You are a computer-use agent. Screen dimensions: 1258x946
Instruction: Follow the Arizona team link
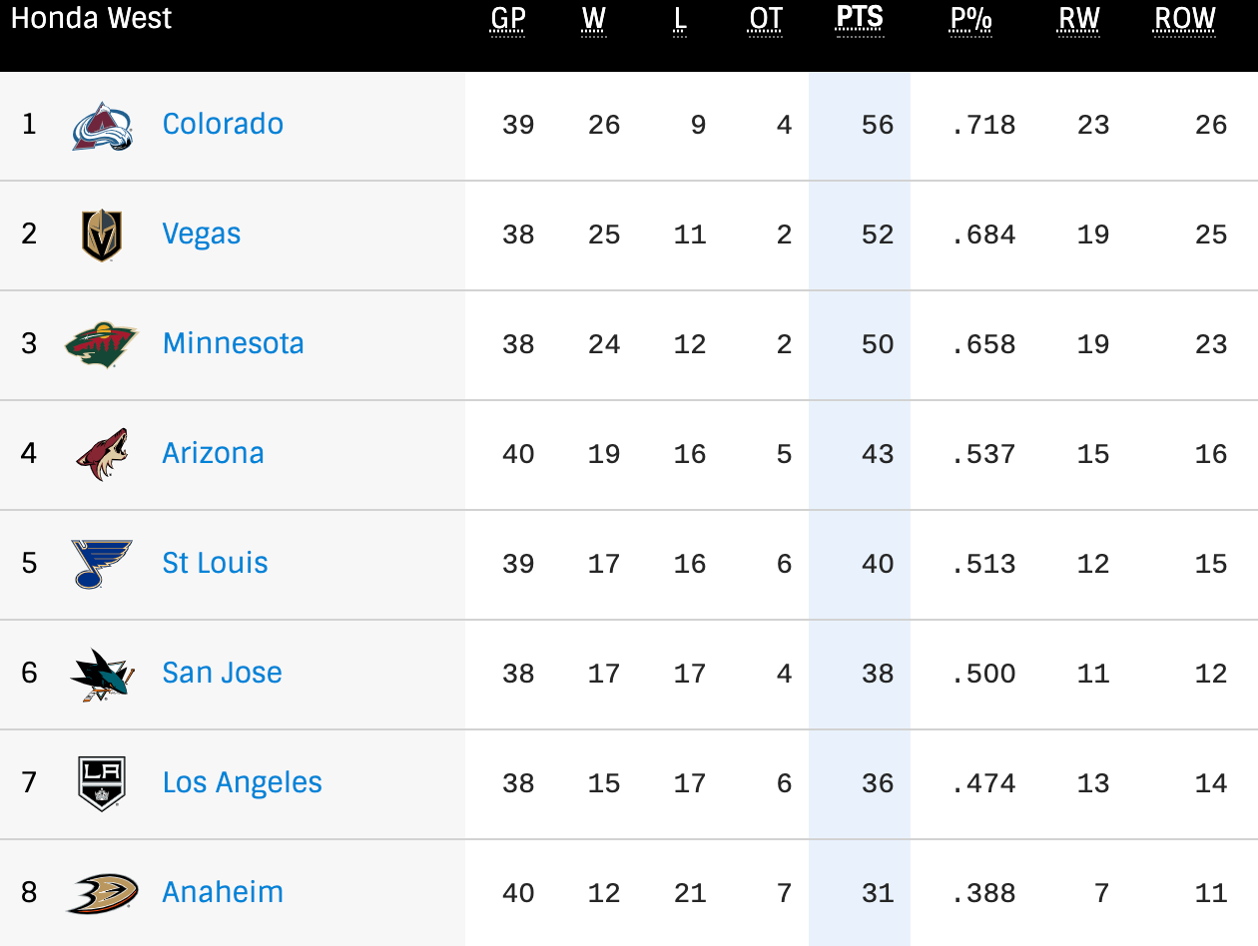(213, 453)
